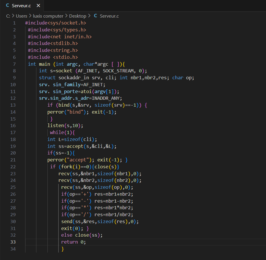Expand the "Desktop" breadcrumb segment

[x=78, y=16]
